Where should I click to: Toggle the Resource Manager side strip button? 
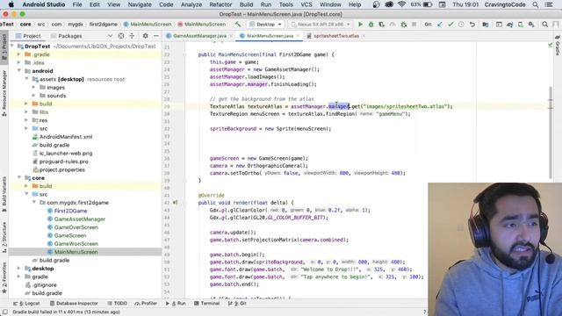4,93
